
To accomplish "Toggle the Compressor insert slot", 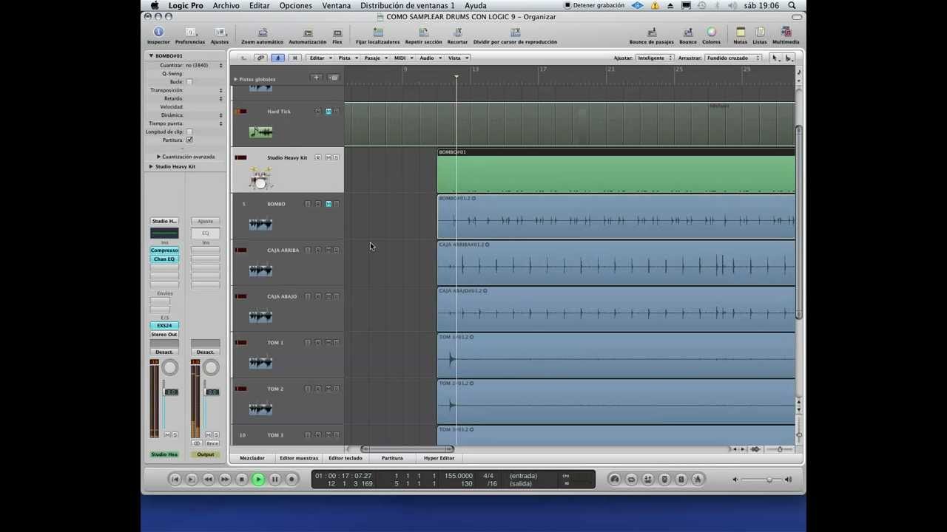I will pyautogui.click(x=164, y=250).
